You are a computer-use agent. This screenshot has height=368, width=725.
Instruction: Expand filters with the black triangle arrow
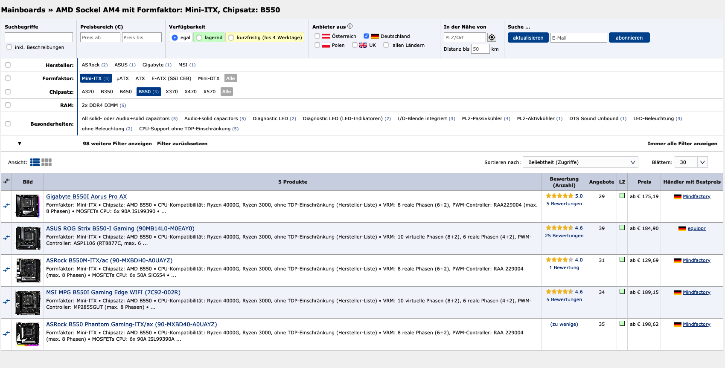click(19, 144)
